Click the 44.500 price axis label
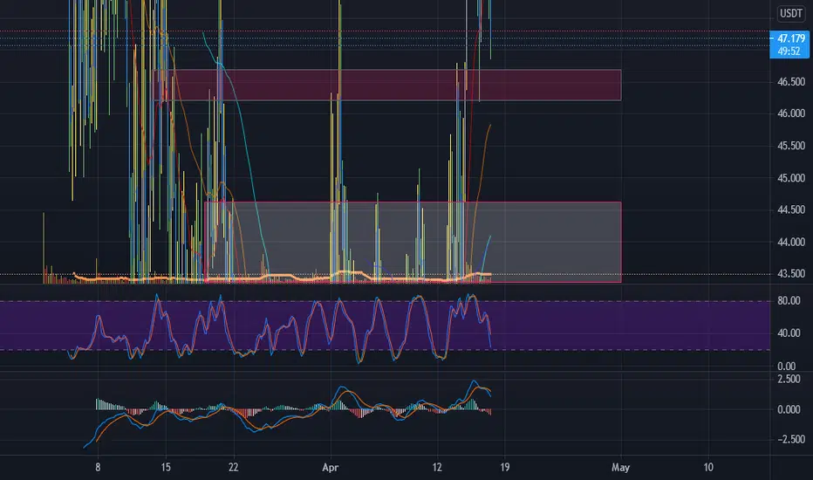813x480 pixels. (x=791, y=209)
